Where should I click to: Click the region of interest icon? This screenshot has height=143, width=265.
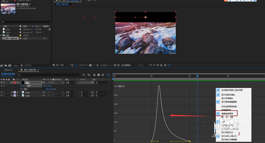click(76, 65)
